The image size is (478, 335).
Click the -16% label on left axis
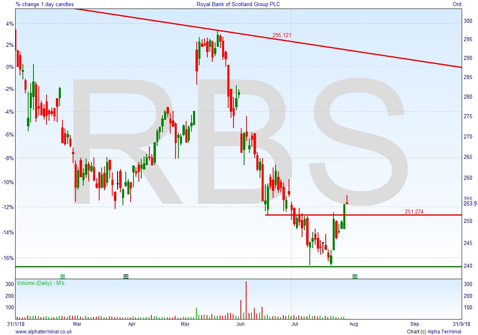tap(8, 258)
